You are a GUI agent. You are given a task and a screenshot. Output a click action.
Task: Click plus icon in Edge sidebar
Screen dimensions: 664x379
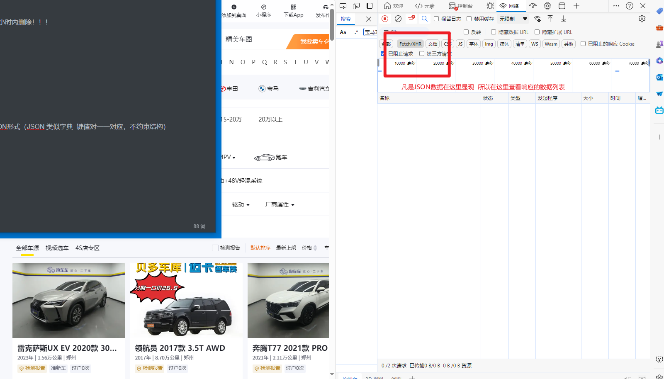tap(659, 137)
